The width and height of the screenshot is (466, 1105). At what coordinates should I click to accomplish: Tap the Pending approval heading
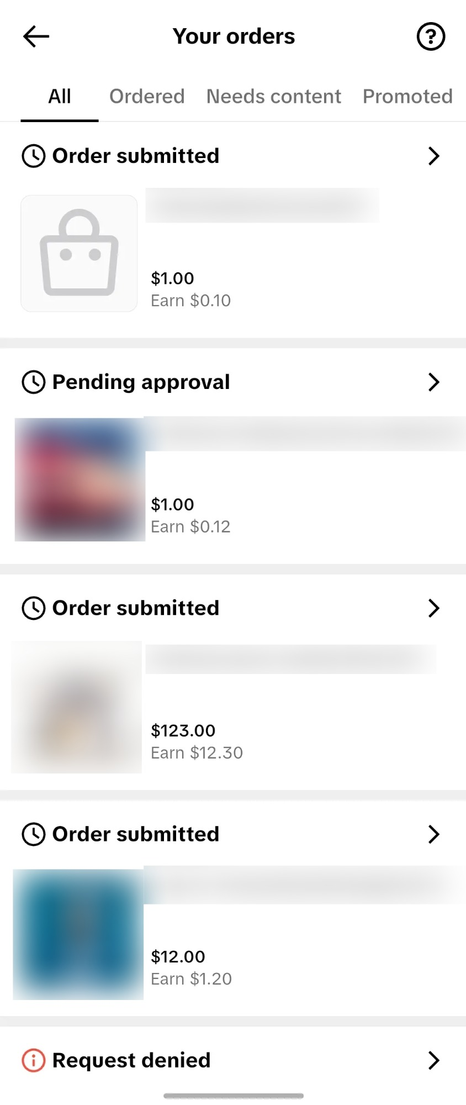[141, 382]
